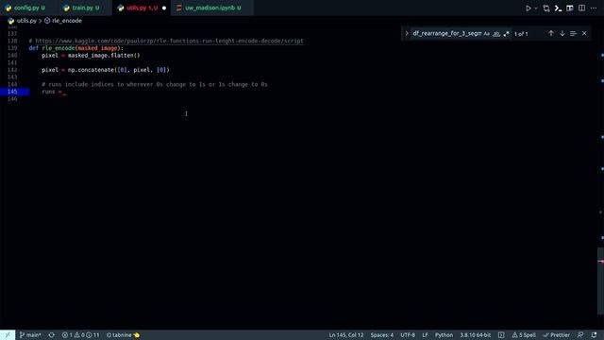604x340 pixels.
Task: Click the 5 Spell status indicator
Action: [x=524, y=335]
